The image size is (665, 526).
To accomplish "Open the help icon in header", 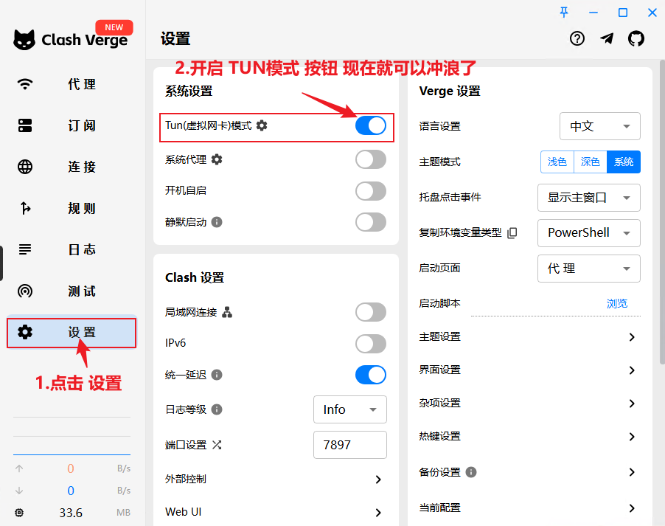I will tap(577, 39).
